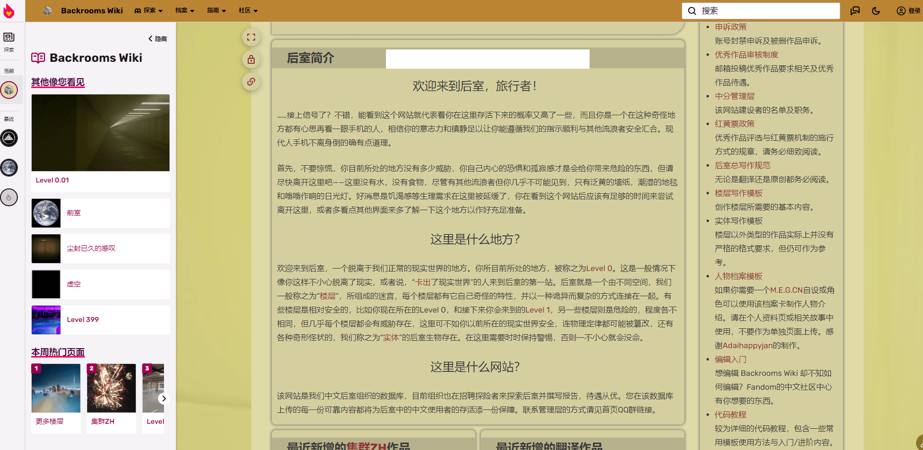Image resolution: width=923 pixels, height=450 pixels.
Task: Advance the trending pages carousel arrow
Action: (x=163, y=399)
